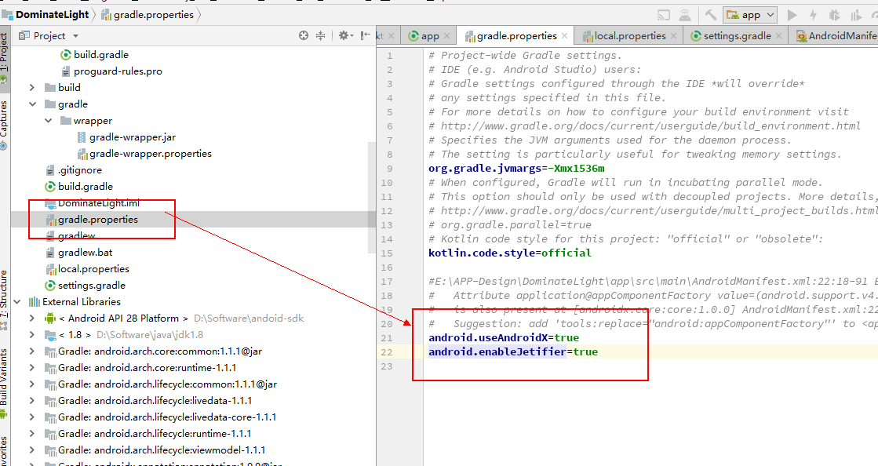Select gradle.properties in the project tree
Viewport: 878px width, 466px height.
point(91,220)
